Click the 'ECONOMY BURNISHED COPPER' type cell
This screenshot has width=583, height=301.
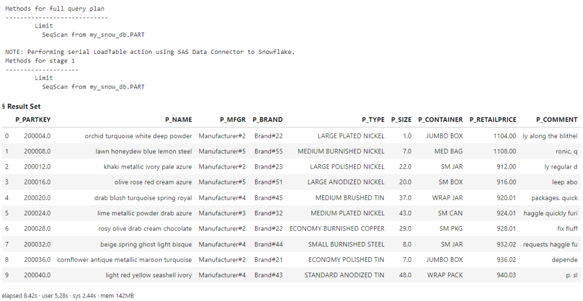click(x=337, y=229)
